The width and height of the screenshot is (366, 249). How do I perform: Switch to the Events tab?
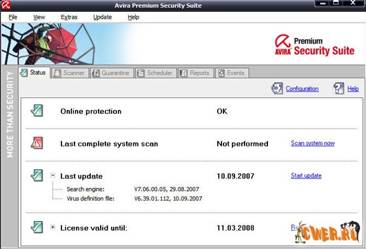pyautogui.click(x=232, y=73)
